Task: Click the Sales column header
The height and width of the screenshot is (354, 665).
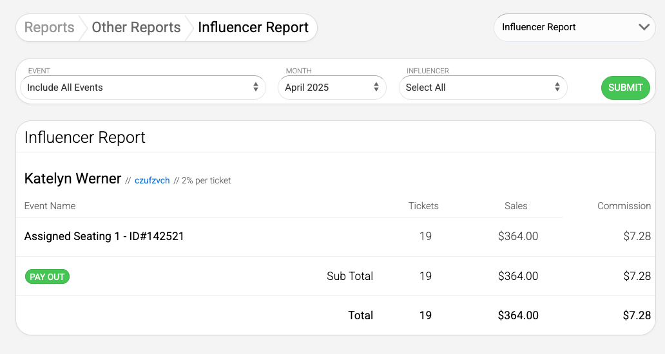Action: [516, 206]
